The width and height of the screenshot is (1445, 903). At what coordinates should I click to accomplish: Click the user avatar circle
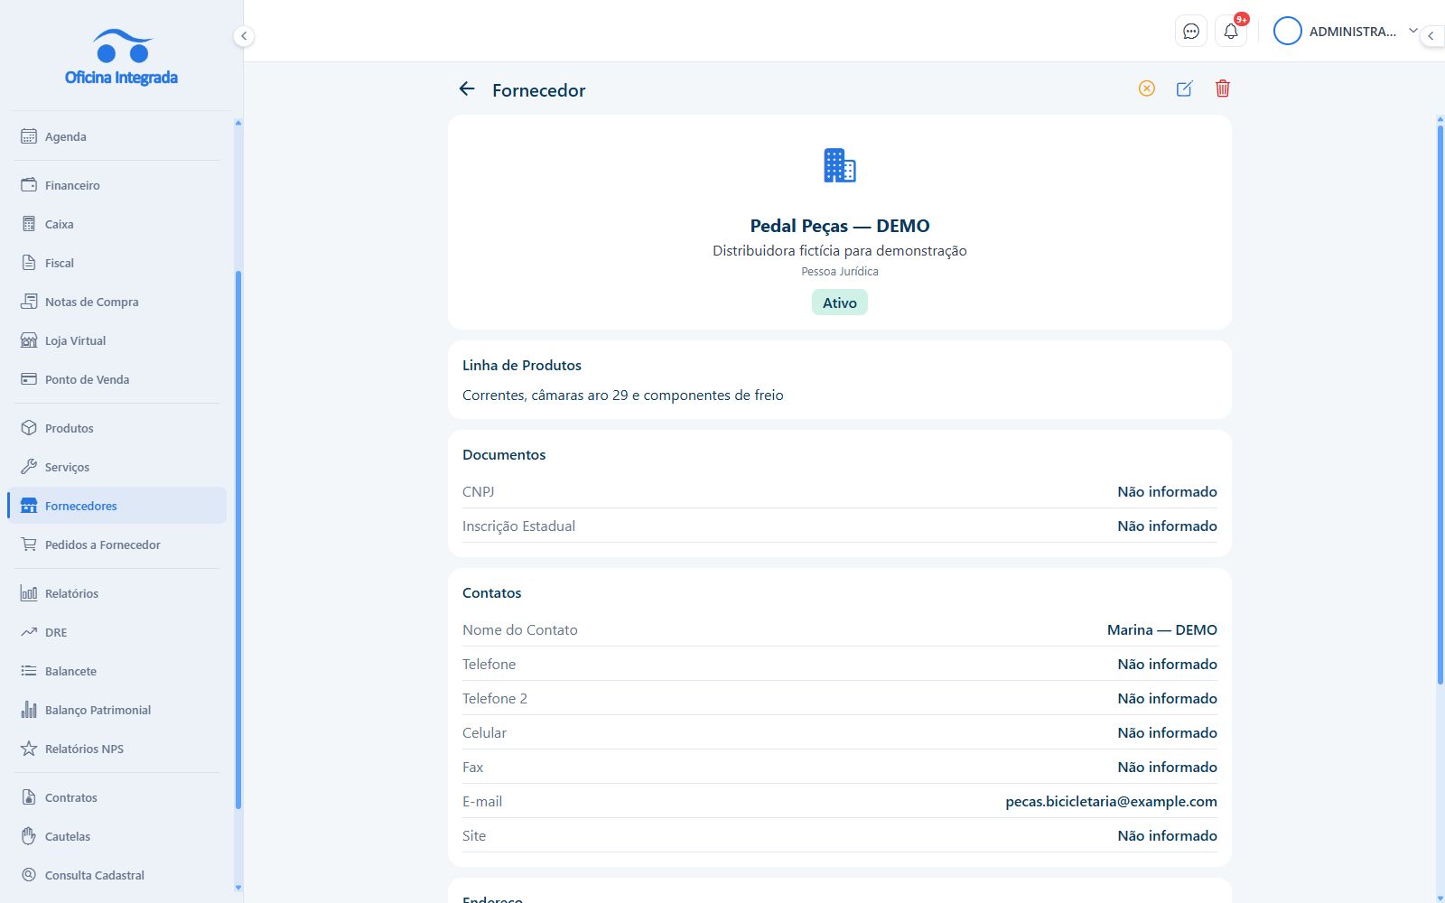point(1287,32)
